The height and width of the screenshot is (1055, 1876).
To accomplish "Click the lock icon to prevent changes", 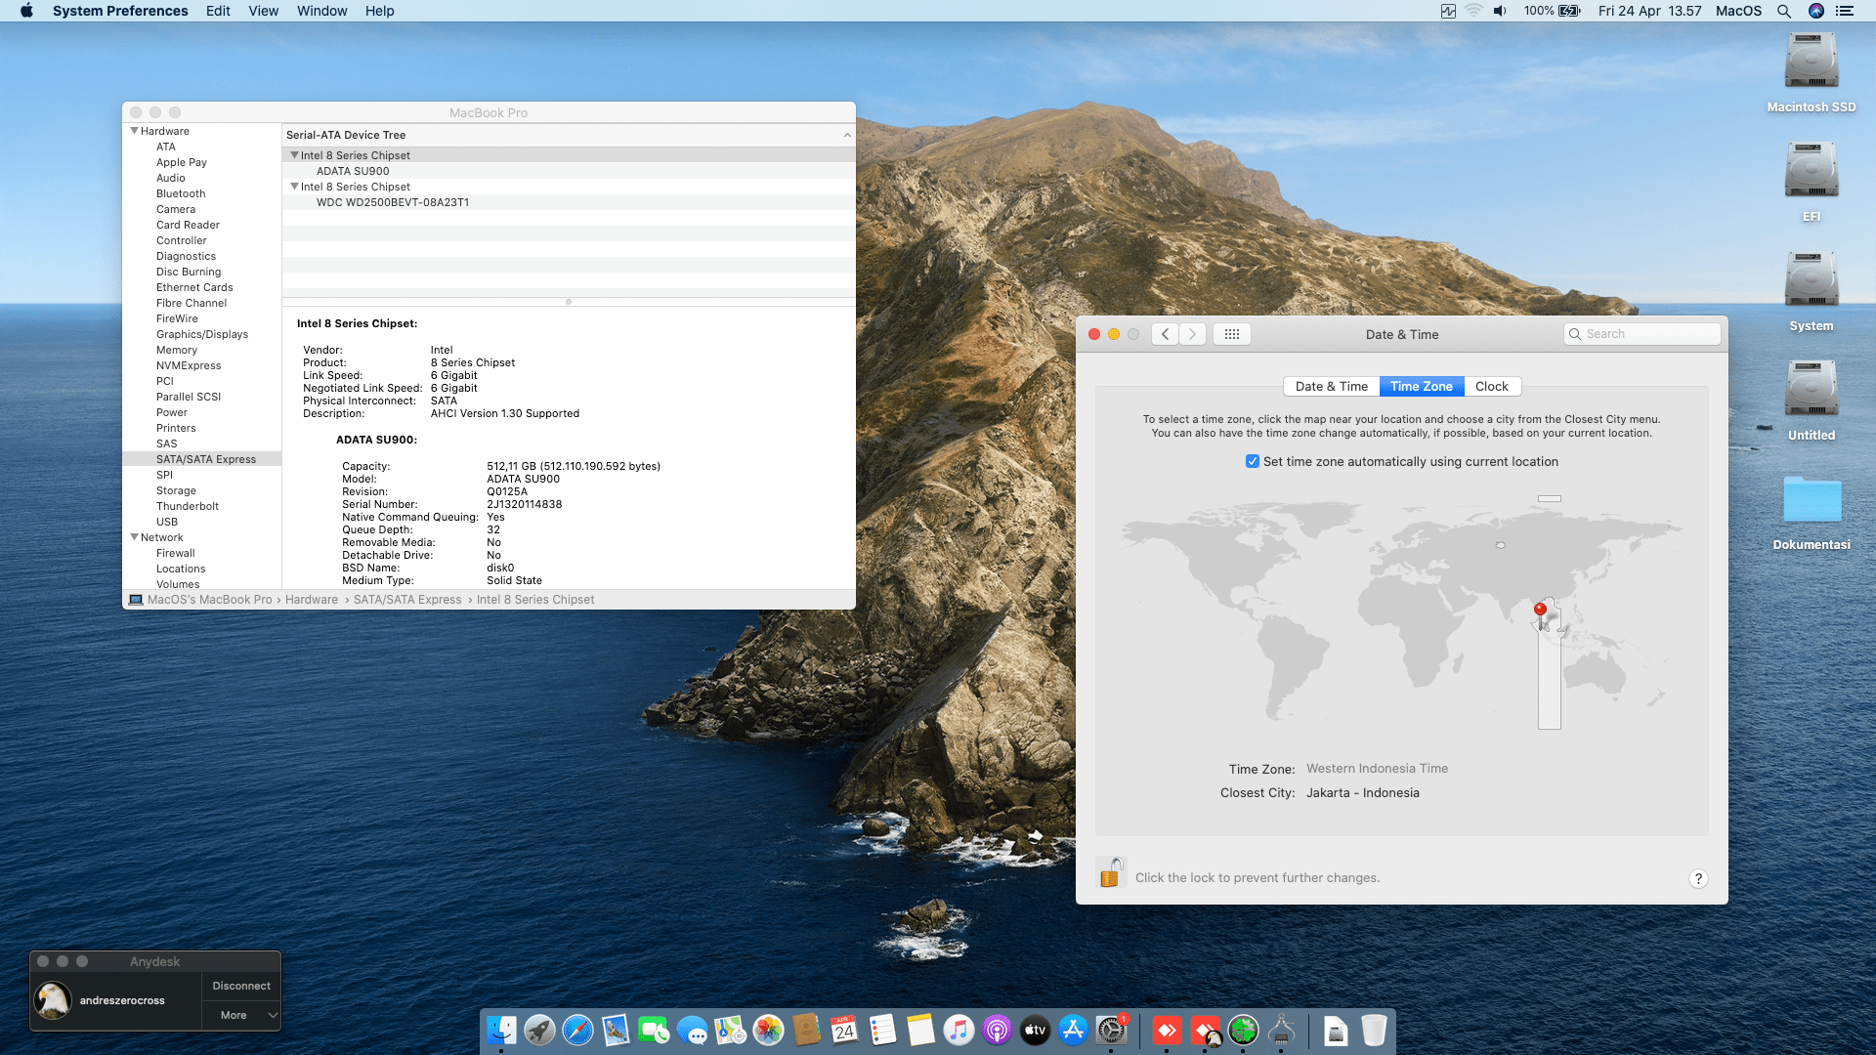I will pyautogui.click(x=1110, y=872).
